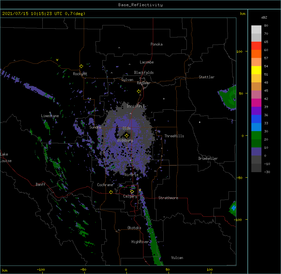Select the bright yellow swatch in legend
Viewport: 281px width, 274px height.
click(256, 70)
